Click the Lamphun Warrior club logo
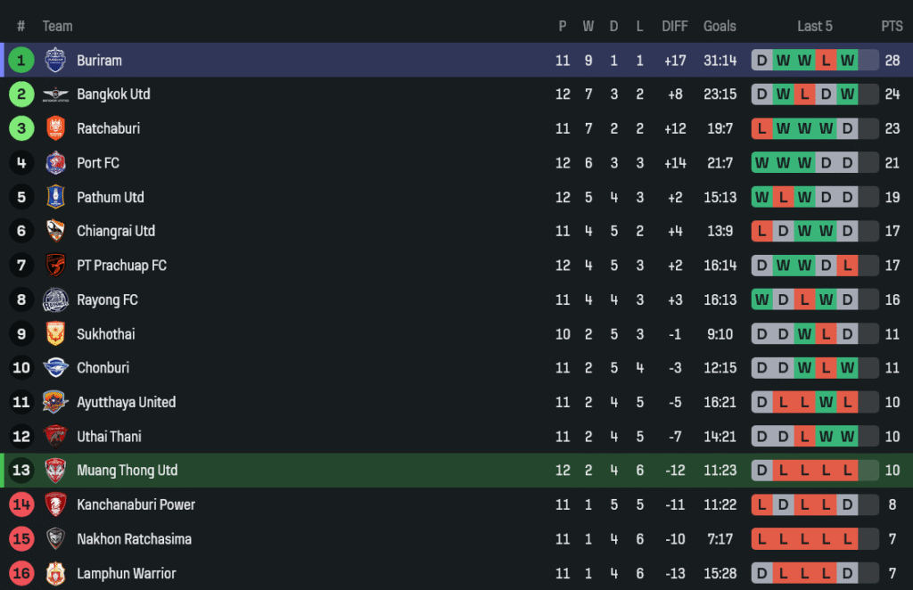 tap(55, 573)
